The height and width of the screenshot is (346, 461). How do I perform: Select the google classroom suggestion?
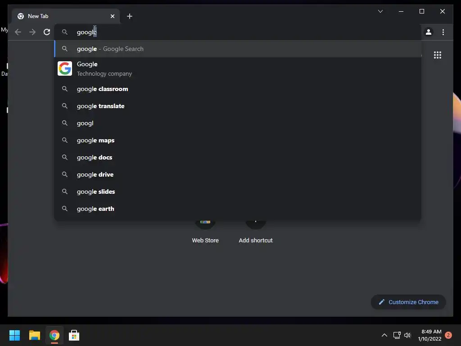coord(238,89)
